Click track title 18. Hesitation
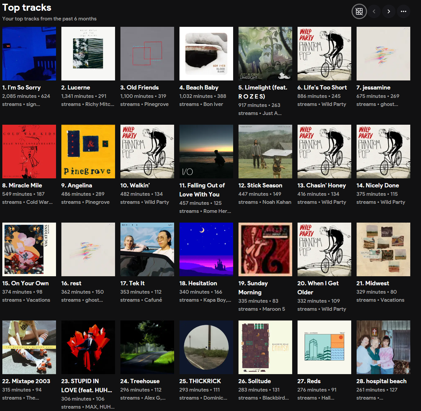The height and width of the screenshot is (411, 421). [198, 283]
